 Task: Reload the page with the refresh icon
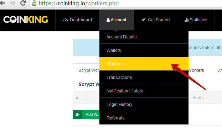[x=23, y=3]
